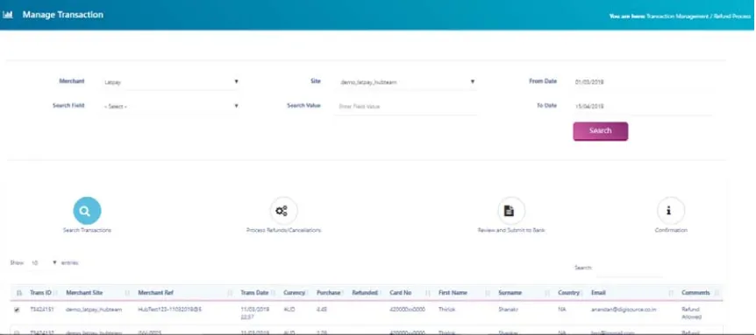
Task: Click the Process Refunds/Cancellations step label
Action: 283,230
